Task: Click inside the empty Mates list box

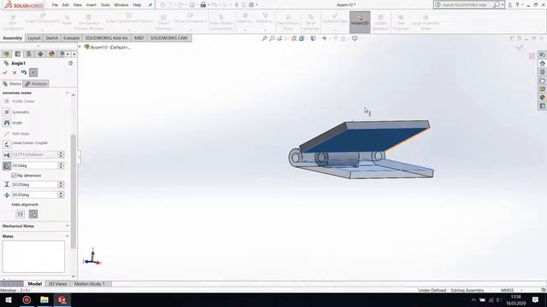Action: coord(33,257)
